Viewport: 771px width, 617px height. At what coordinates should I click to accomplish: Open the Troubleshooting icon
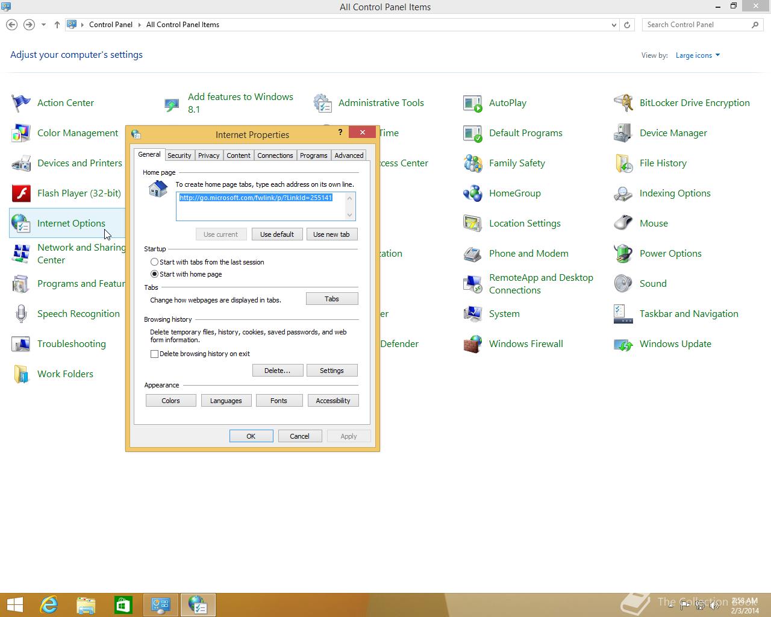click(x=21, y=344)
